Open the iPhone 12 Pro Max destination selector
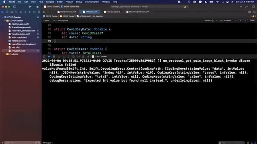The image size is (257, 144). pyautogui.click(x=70, y=7)
